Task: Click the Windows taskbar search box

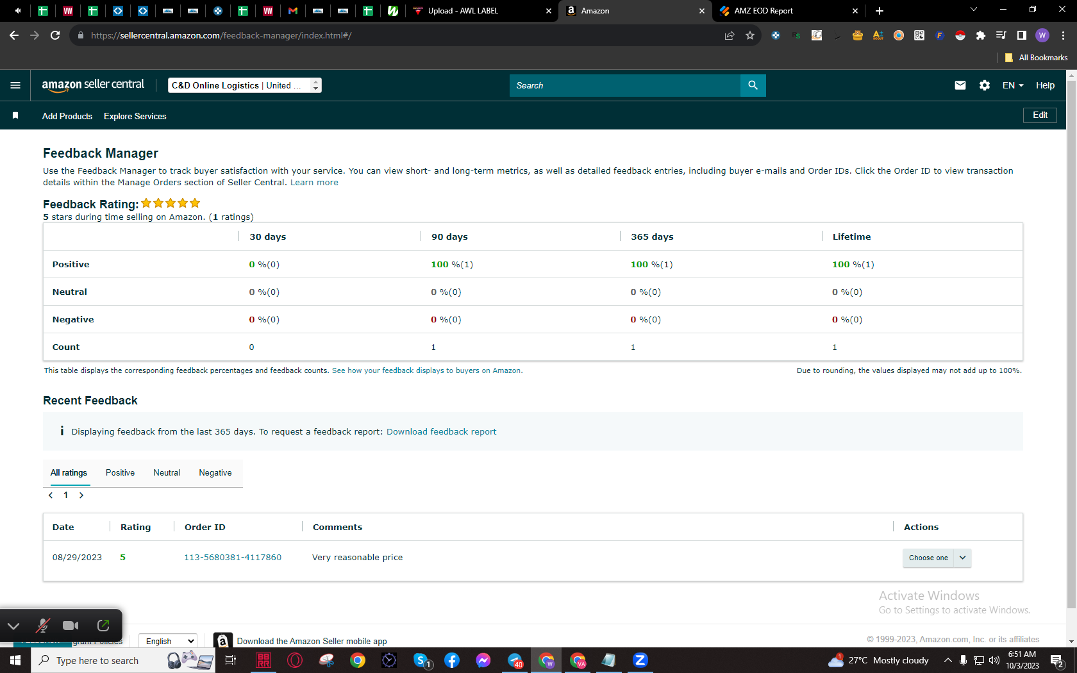Action: 123,660
